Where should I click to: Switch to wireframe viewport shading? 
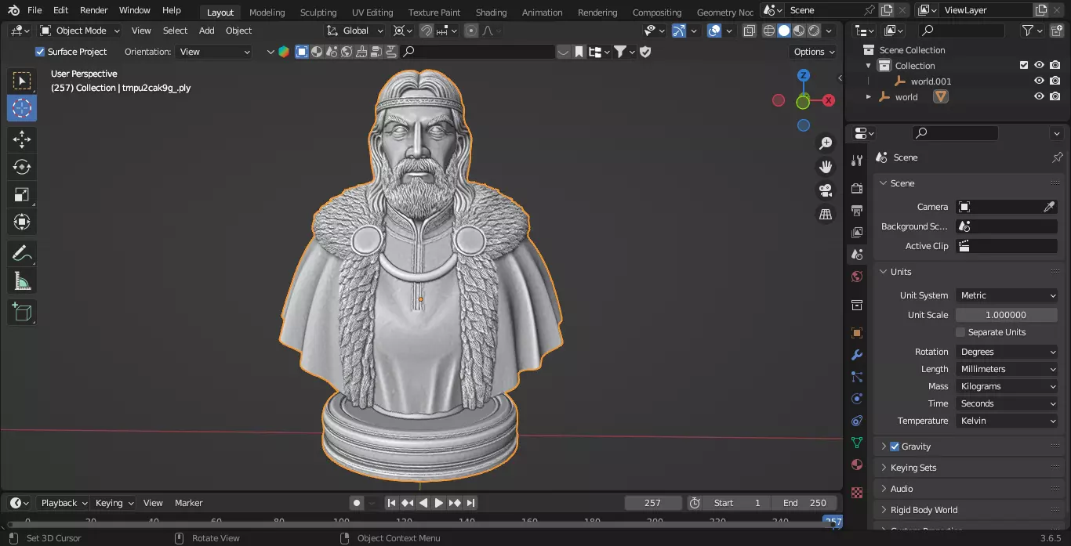[769, 31]
